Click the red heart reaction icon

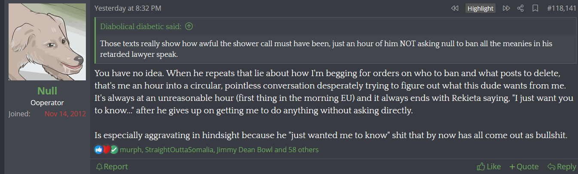pyautogui.click(x=106, y=150)
